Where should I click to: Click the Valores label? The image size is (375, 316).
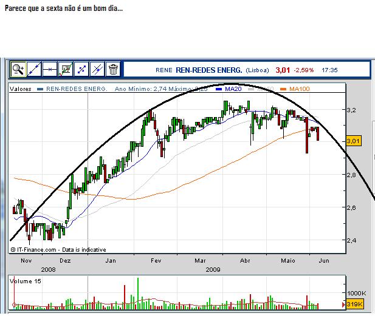click(21, 89)
